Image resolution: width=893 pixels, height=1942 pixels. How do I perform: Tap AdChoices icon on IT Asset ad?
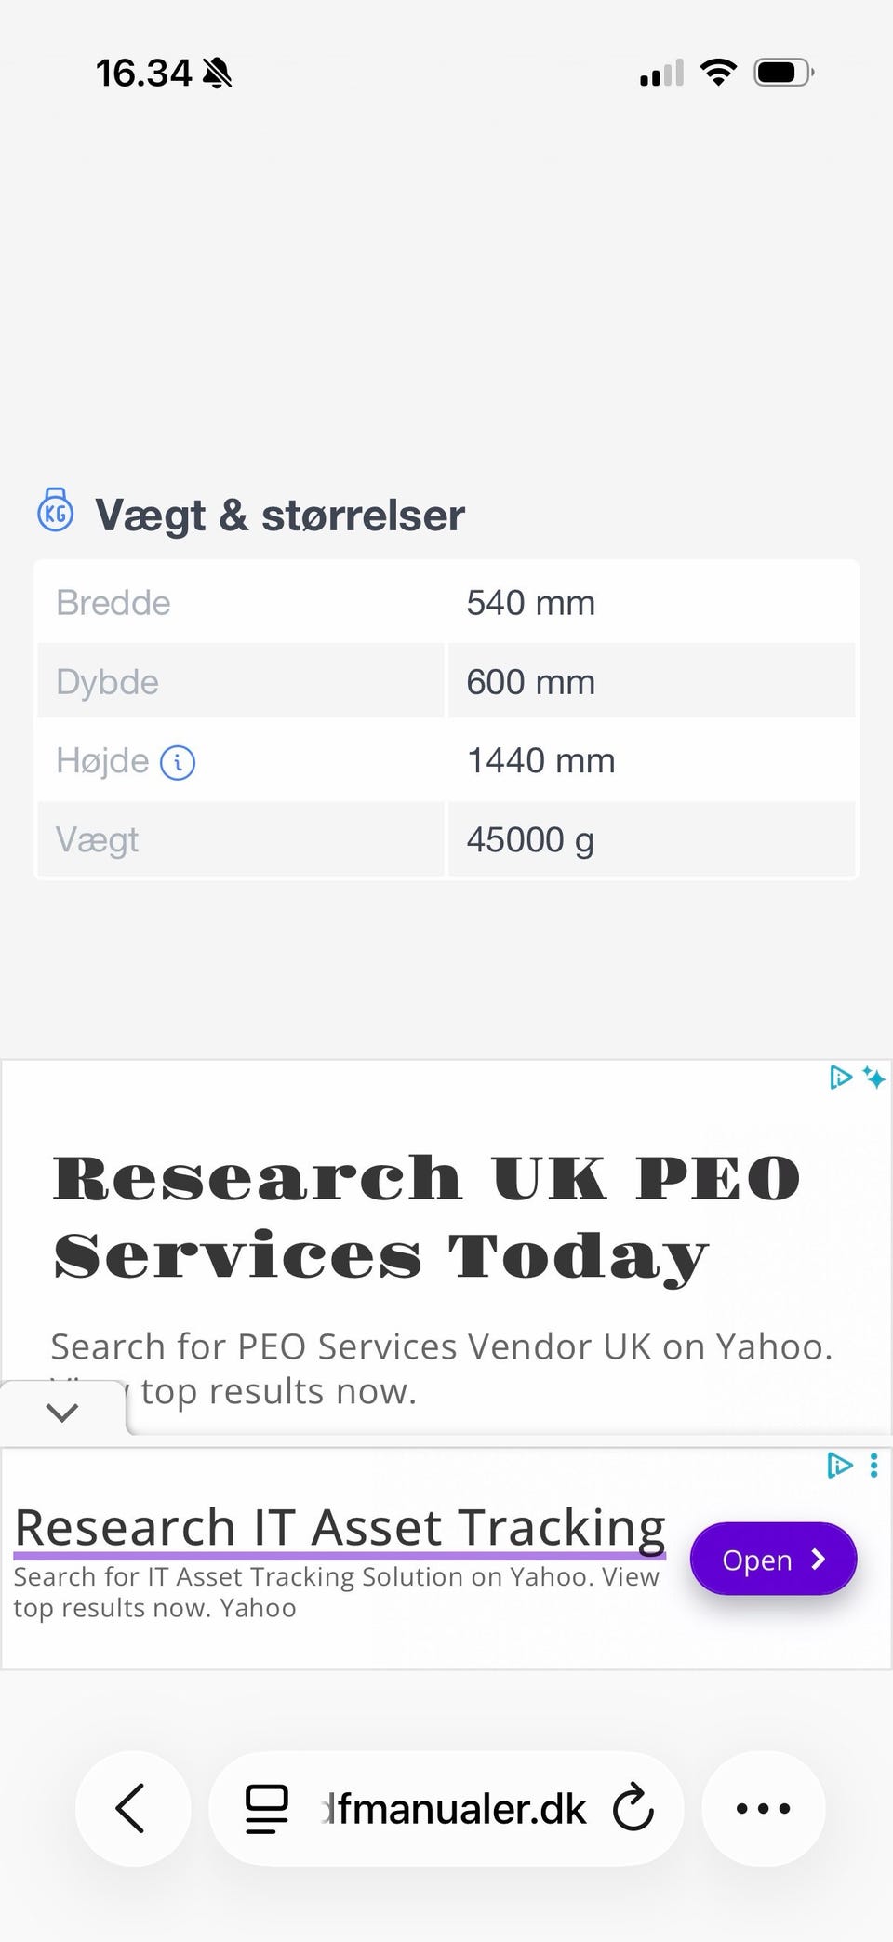pos(839,1466)
